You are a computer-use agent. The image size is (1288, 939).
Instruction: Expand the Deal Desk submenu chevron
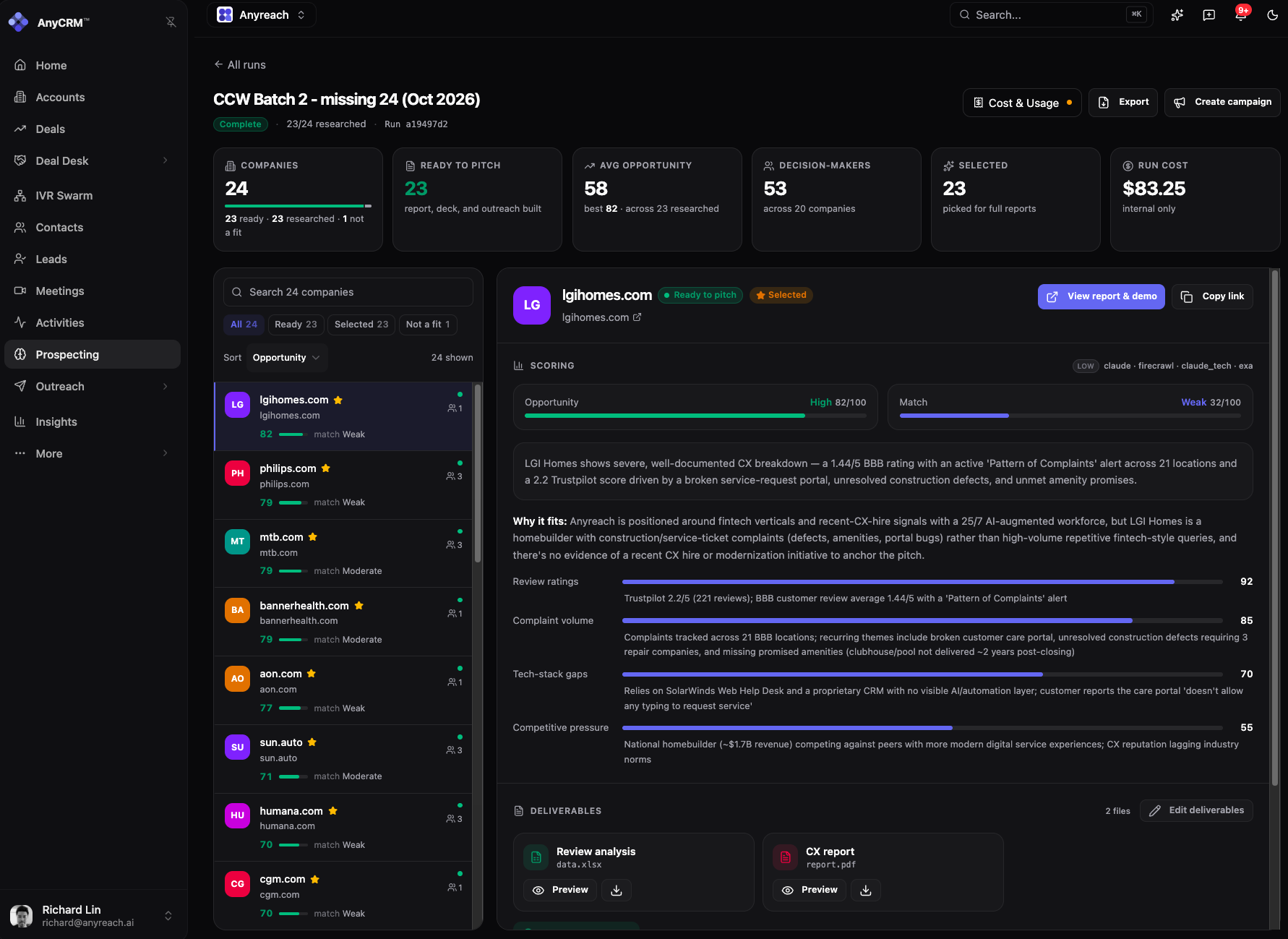(166, 160)
